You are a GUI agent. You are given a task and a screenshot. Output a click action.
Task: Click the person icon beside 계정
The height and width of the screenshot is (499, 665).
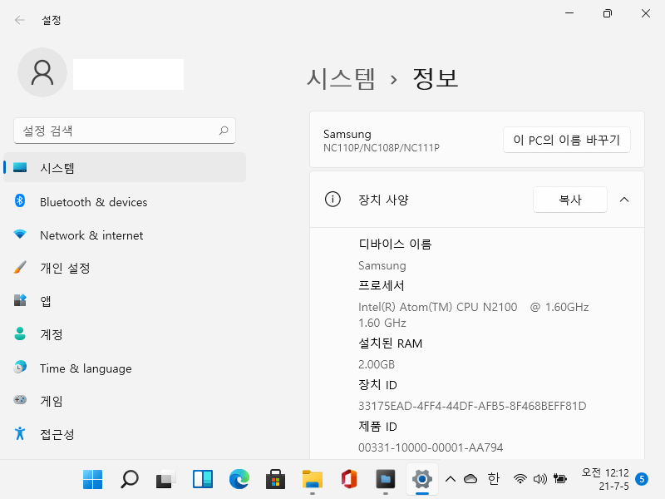pyautogui.click(x=20, y=333)
